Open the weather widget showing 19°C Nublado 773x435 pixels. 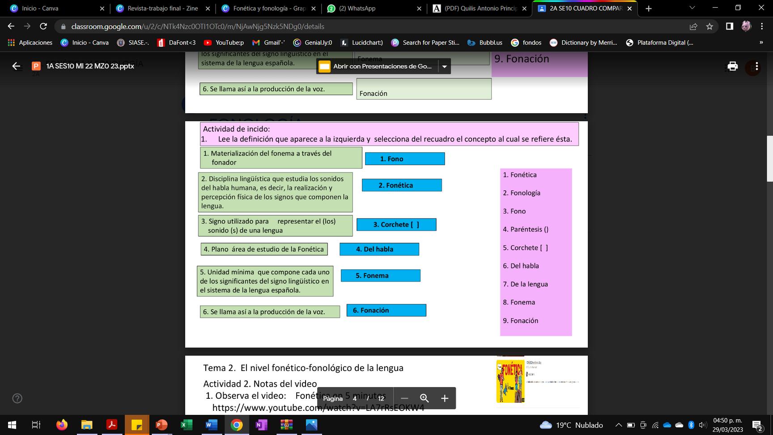point(571,425)
